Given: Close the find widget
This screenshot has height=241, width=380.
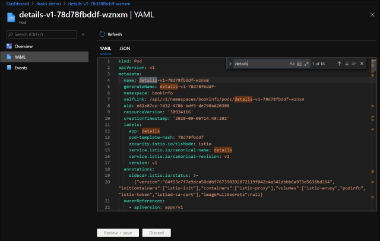Looking at the screenshot, I should click(x=362, y=64).
